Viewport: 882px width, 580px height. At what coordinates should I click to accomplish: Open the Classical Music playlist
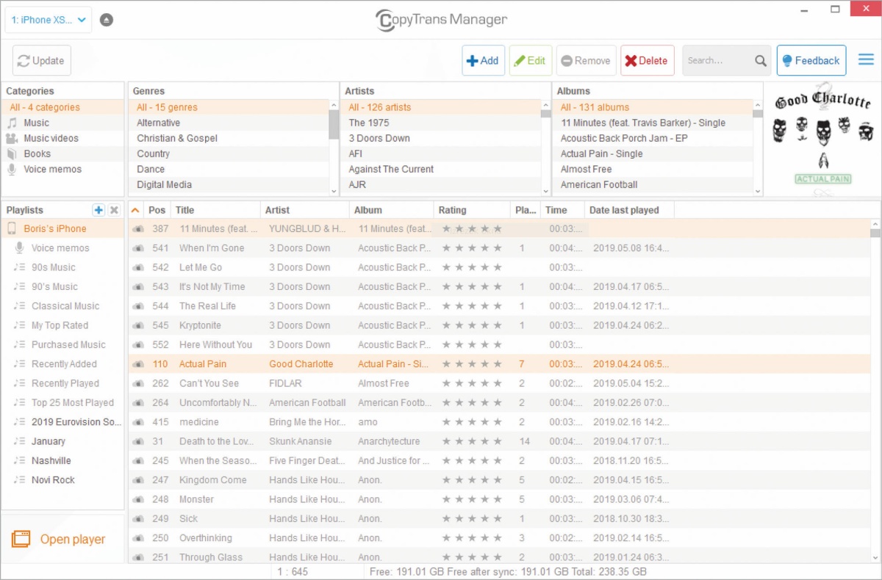click(x=63, y=306)
